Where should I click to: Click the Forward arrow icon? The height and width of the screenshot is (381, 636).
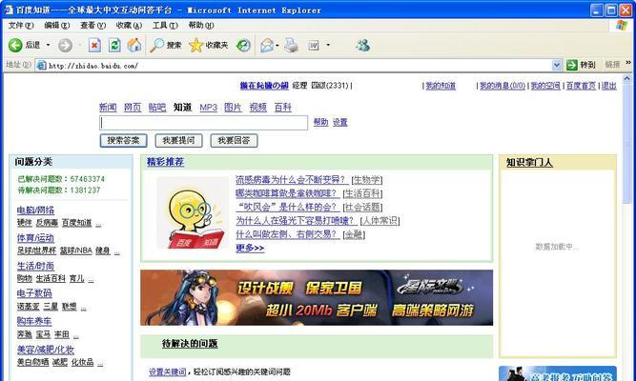[65, 45]
